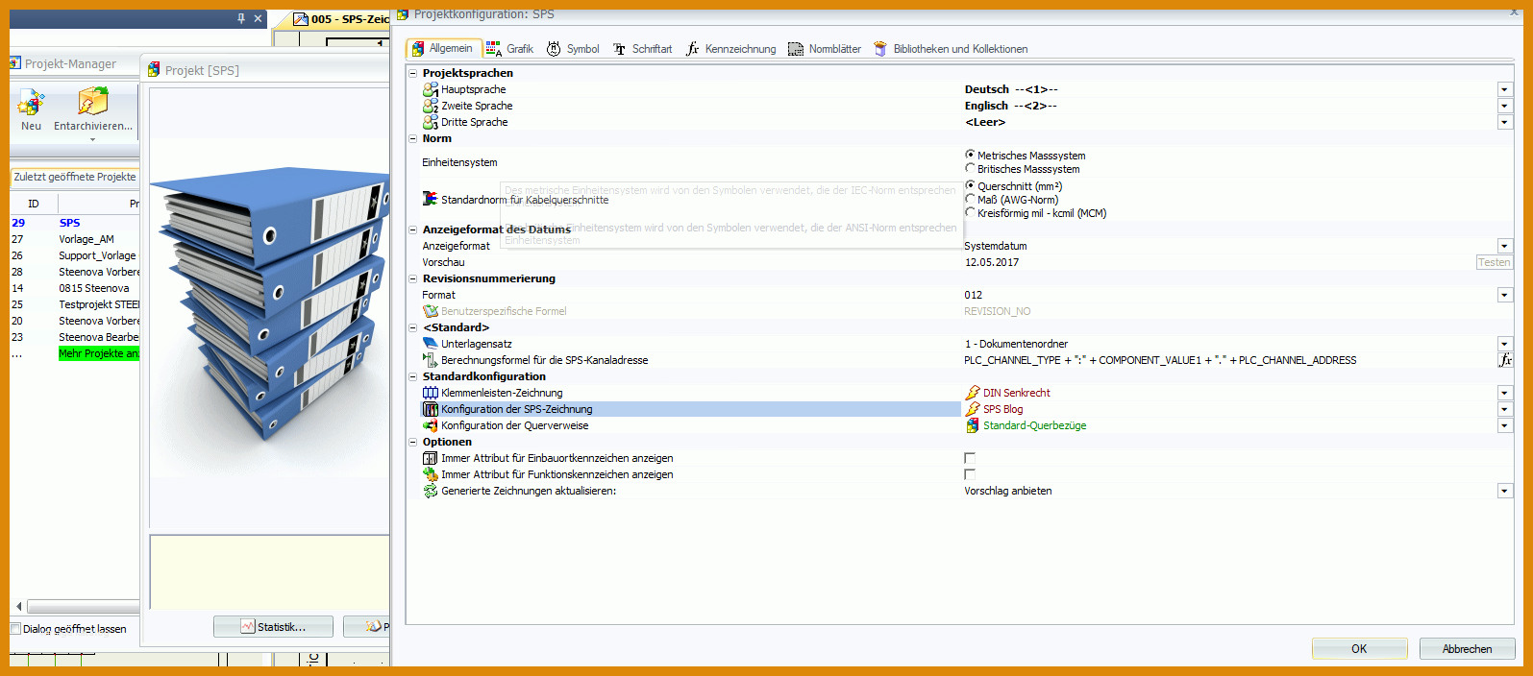The image size is (1533, 676).
Task: Click the Zuletzt geöffnete Projekte header
Action: pyautogui.click(x=75, y=177)
